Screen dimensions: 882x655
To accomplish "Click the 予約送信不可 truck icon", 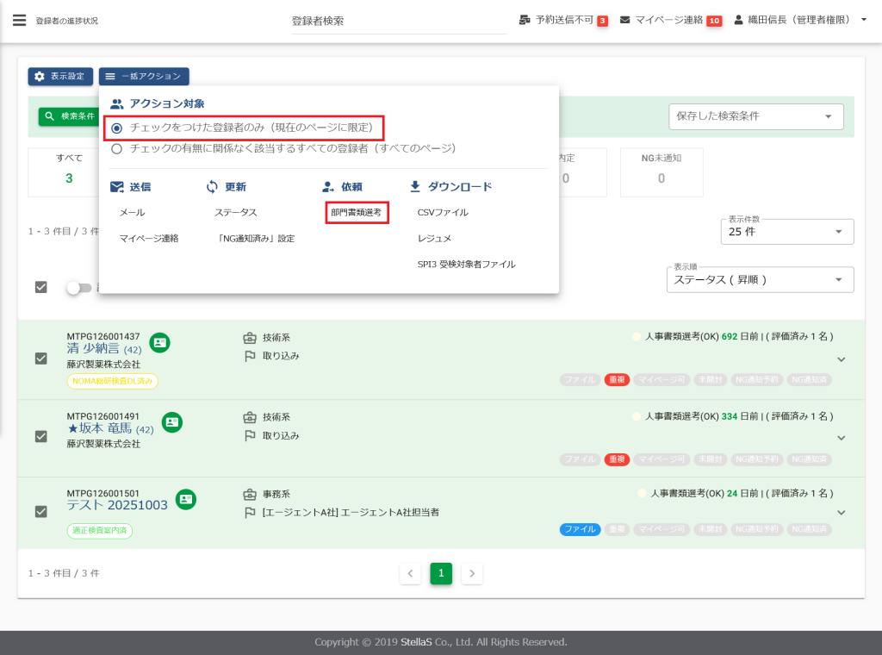I will coord(525,20).
